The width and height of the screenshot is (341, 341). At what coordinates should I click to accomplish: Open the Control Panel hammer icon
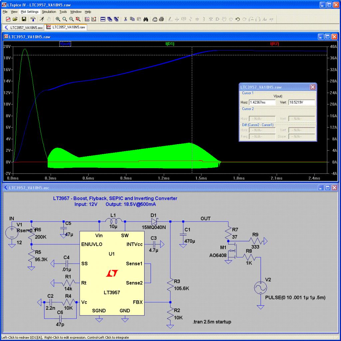33,19
